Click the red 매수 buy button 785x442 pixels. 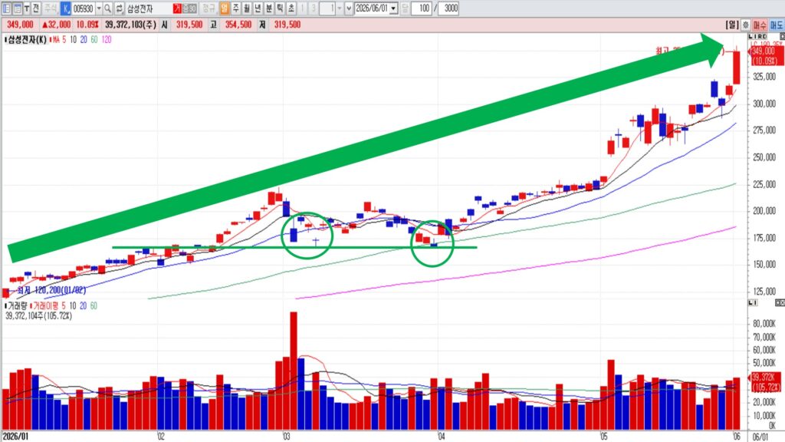pyautogui.click(x=760, y=25)
